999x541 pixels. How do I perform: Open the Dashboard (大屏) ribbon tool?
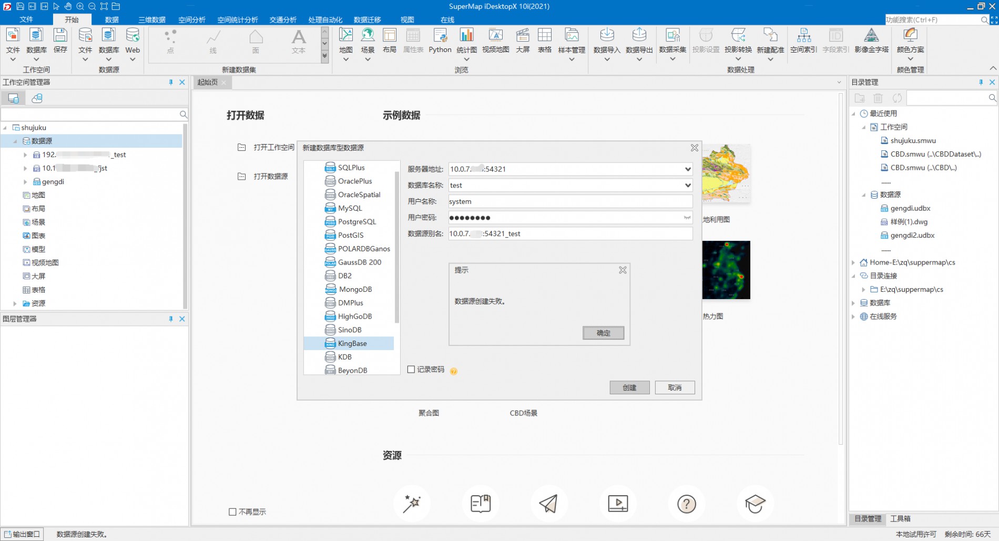point(523,40)
